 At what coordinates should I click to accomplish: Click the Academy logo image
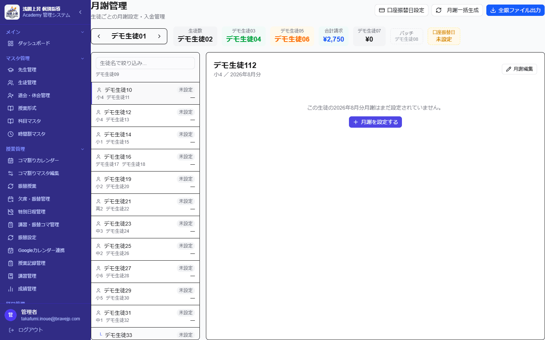[12, 12]
